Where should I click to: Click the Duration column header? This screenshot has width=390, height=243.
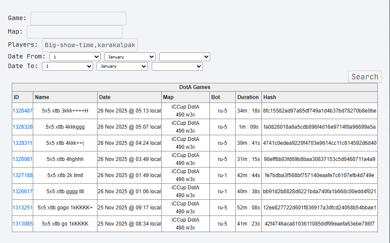pos(248,97)
